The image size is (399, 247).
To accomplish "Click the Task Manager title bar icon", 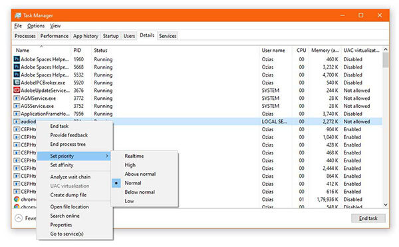I will coord(18,15).
